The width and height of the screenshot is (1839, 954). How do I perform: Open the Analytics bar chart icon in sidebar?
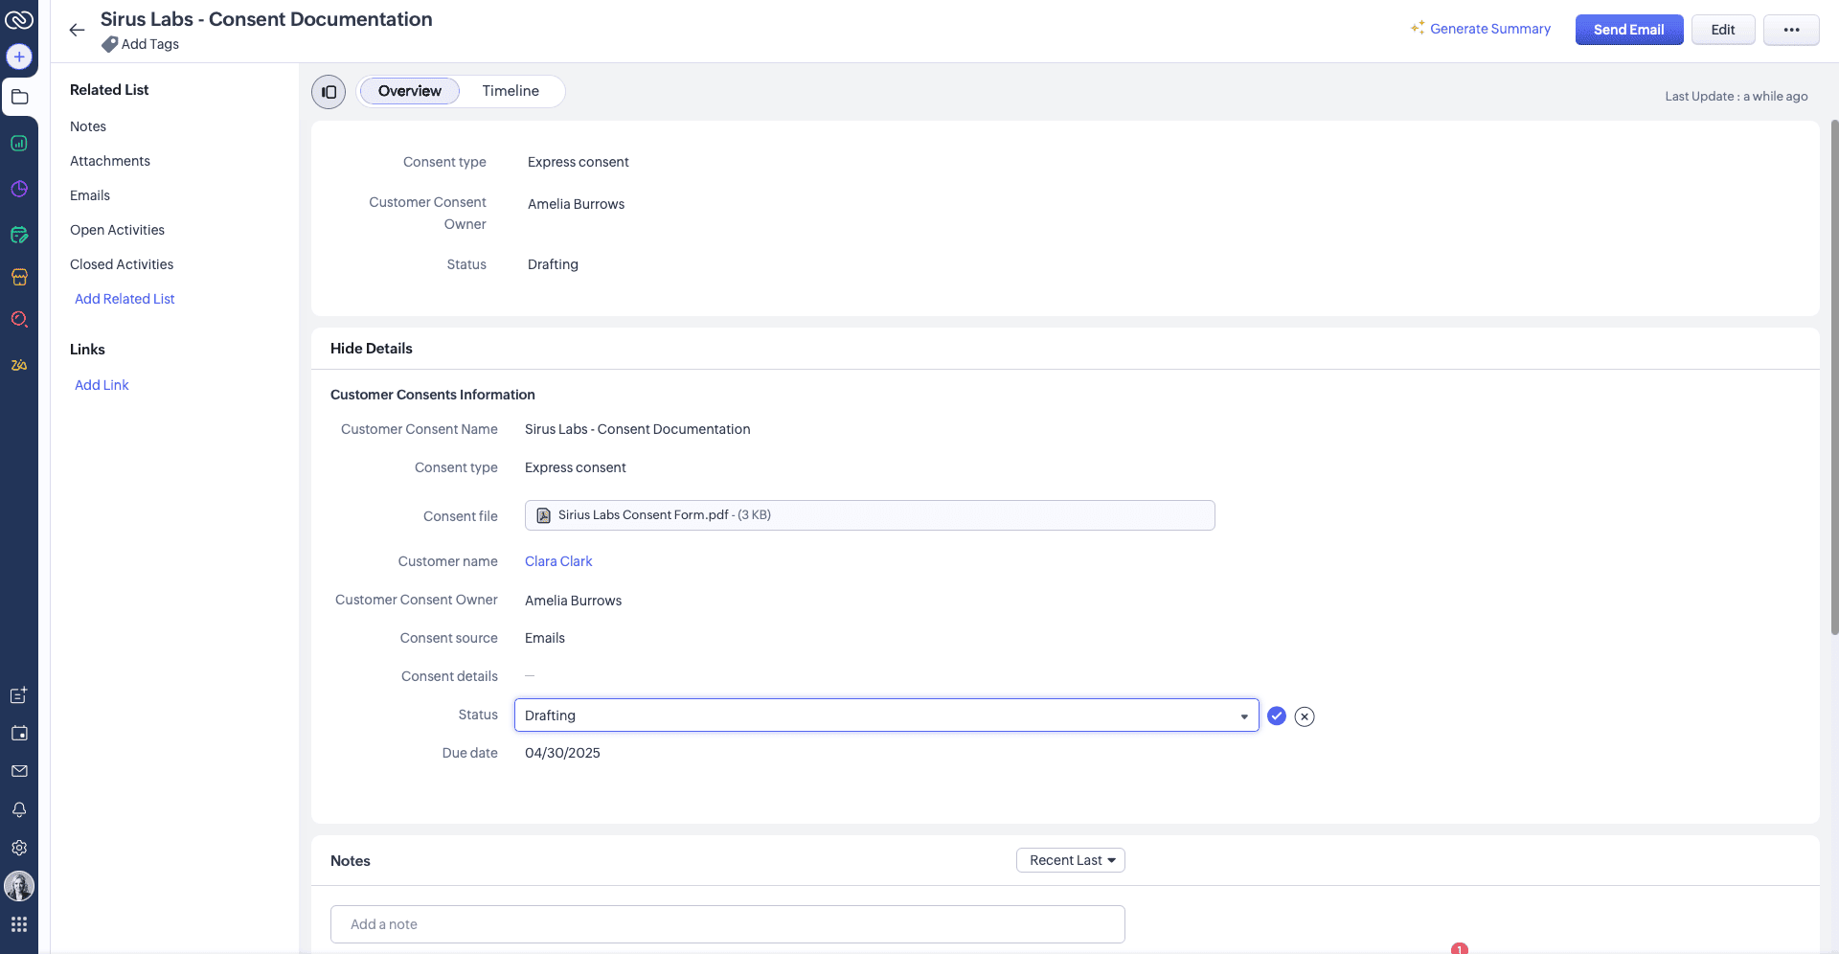point(19,144)
